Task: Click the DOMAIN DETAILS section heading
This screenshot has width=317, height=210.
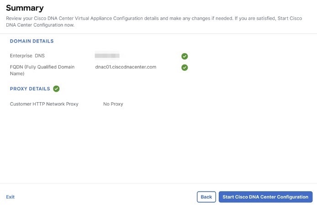Action: coord(32,41)
